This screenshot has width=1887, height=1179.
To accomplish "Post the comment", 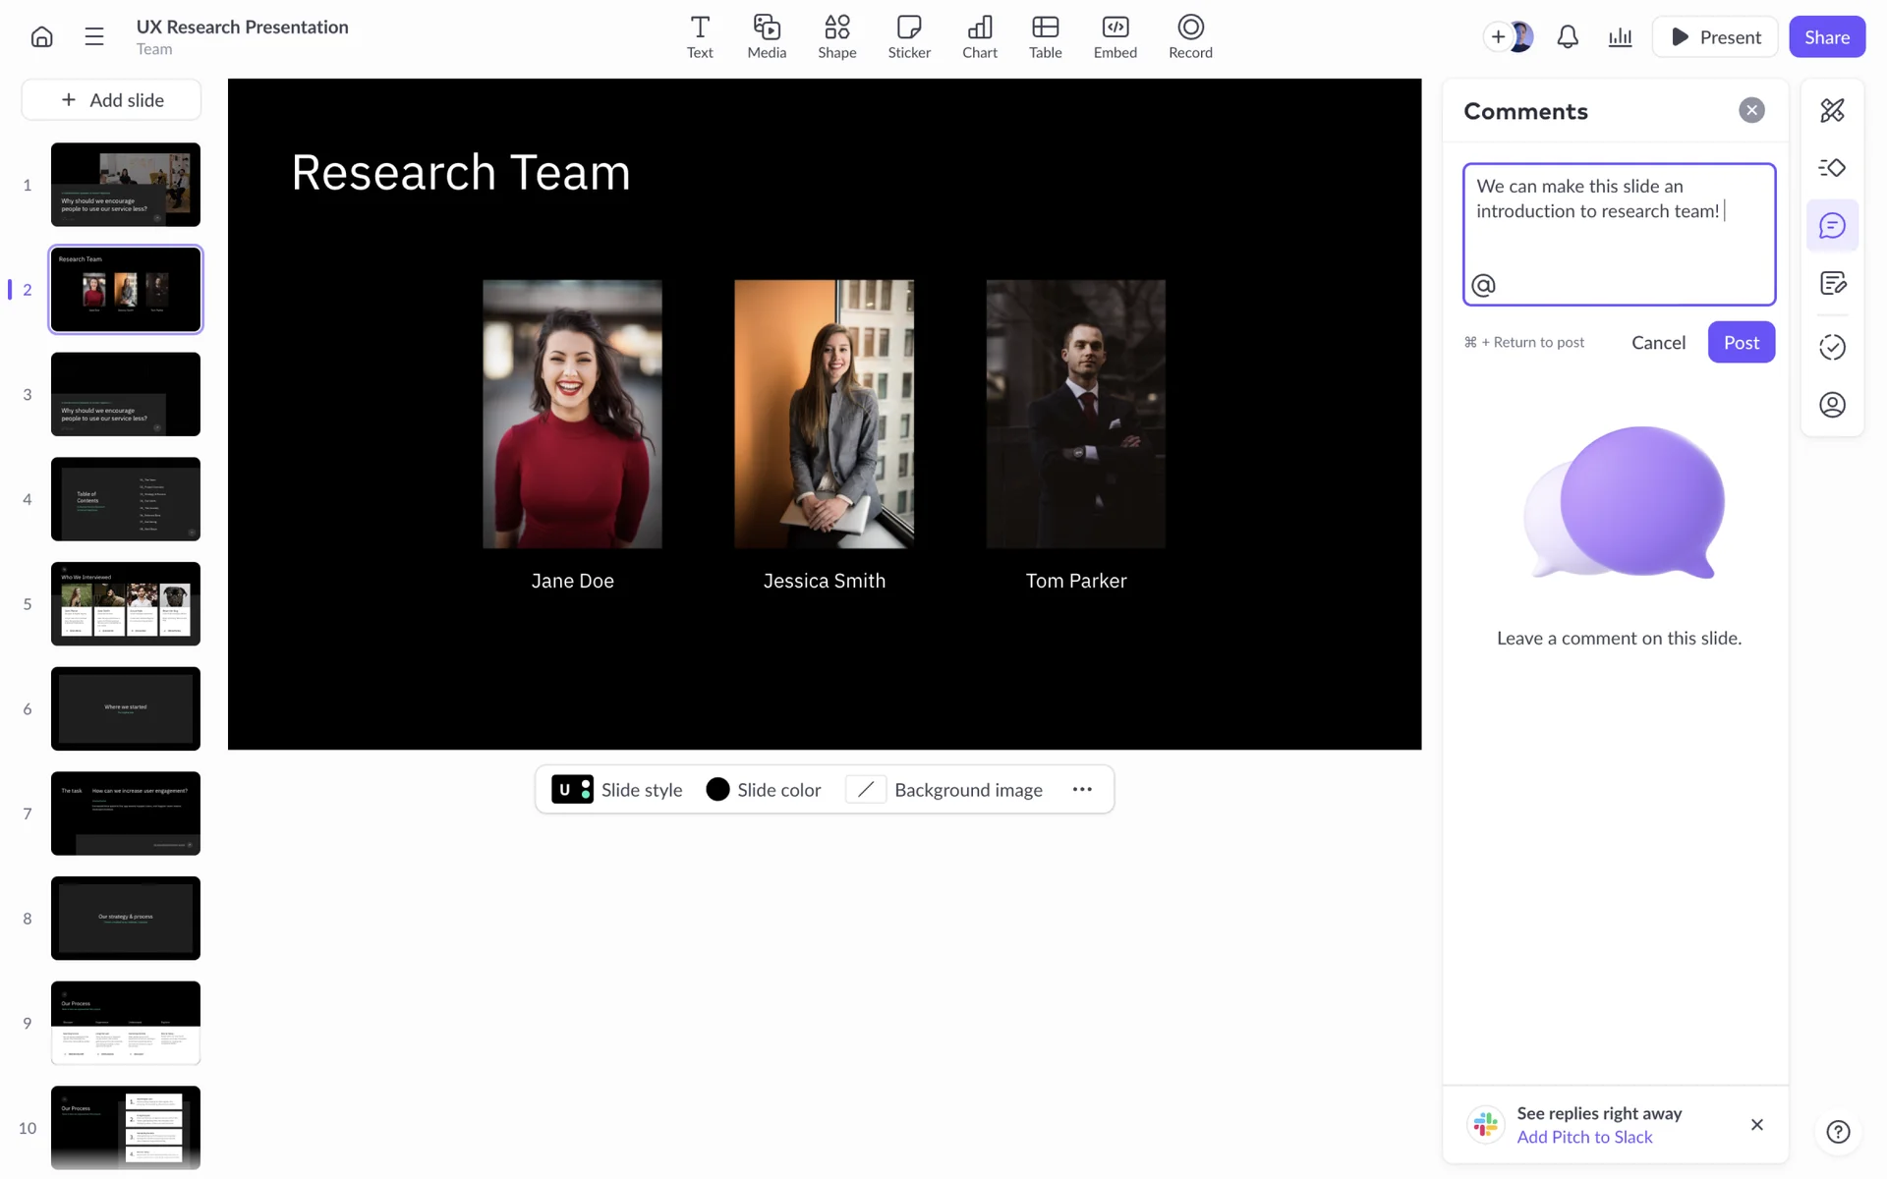I will point(1741,342).
